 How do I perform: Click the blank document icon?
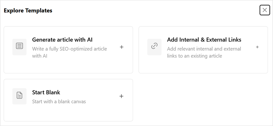[20, 95]
